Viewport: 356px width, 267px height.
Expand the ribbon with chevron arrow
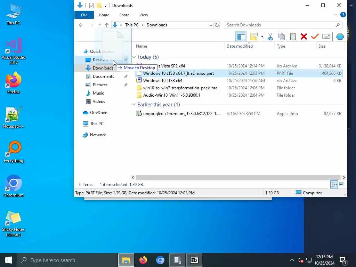pyautogui.click(x=335, y=15)
